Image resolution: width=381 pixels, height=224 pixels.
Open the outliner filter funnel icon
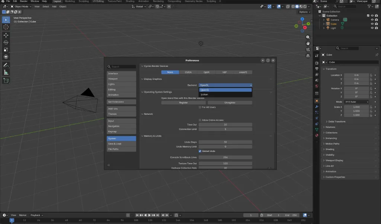369,7
